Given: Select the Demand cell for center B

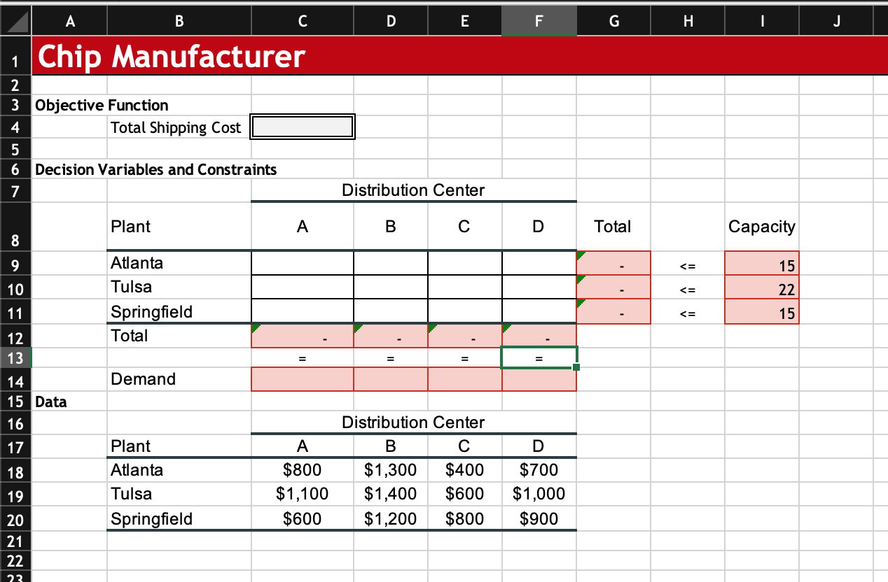Looking at the screenshot, I should click(391, 380).
